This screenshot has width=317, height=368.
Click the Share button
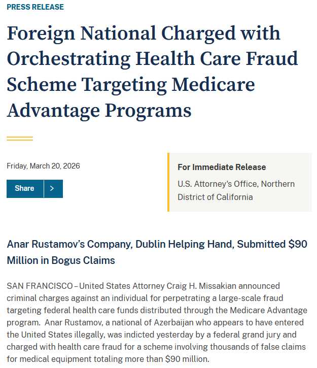click(x=25, y=188)
